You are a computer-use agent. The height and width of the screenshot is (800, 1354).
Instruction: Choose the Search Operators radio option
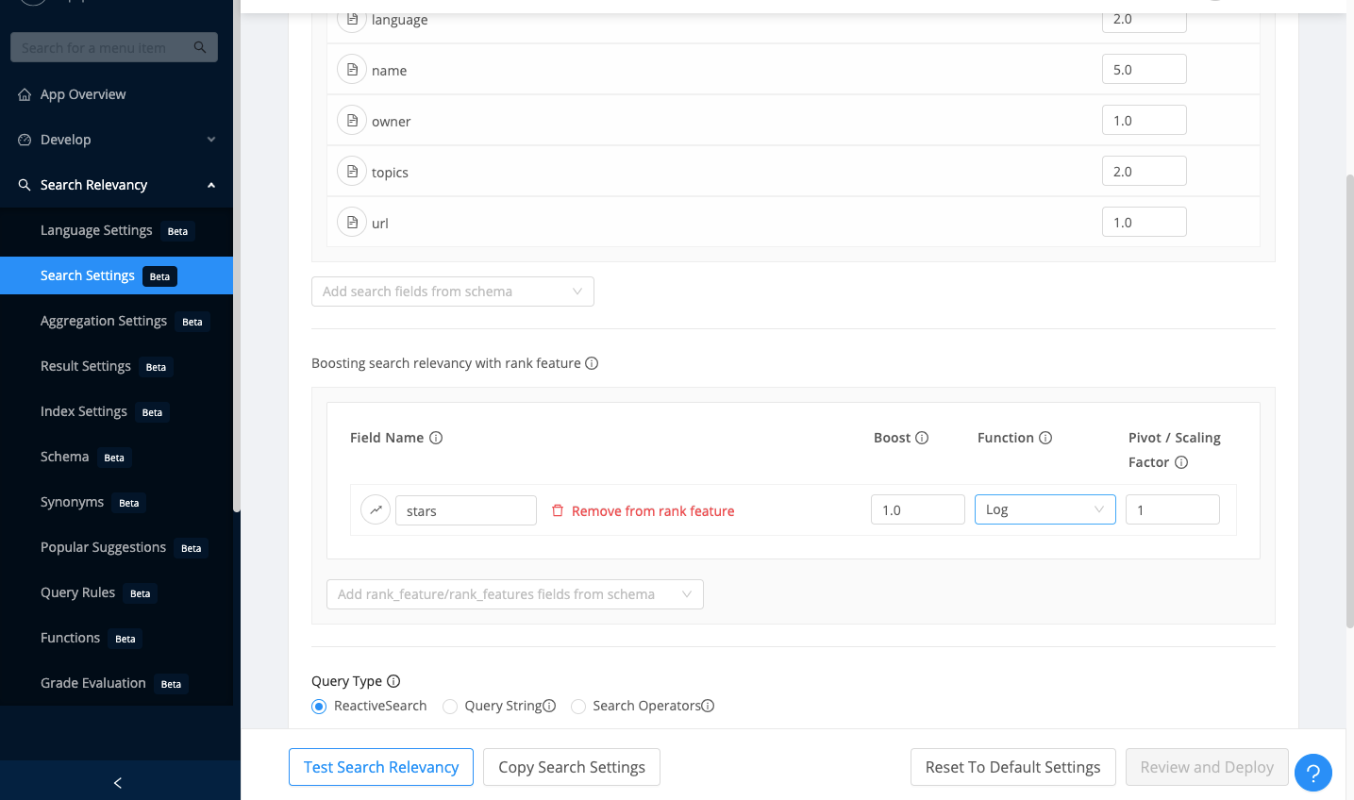(x=578, y=707)
